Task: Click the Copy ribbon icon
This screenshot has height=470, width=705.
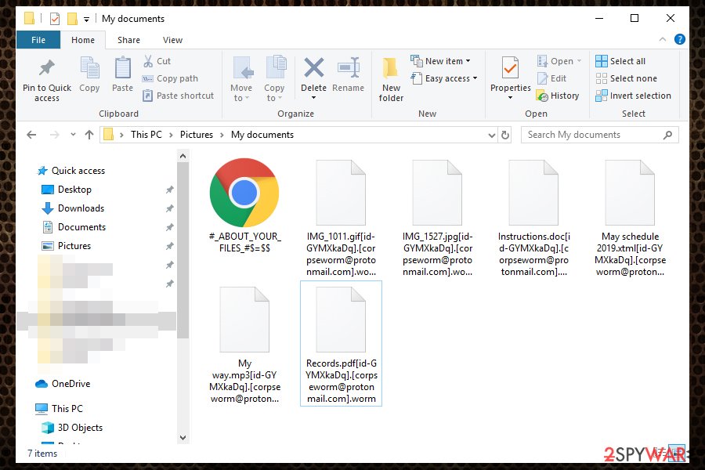Action: pos(89,75)
